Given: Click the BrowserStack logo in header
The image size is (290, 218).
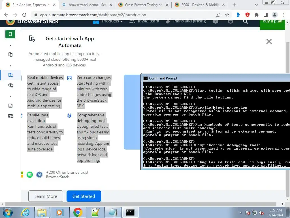Looking at the screenshot, I should [32, 22].
